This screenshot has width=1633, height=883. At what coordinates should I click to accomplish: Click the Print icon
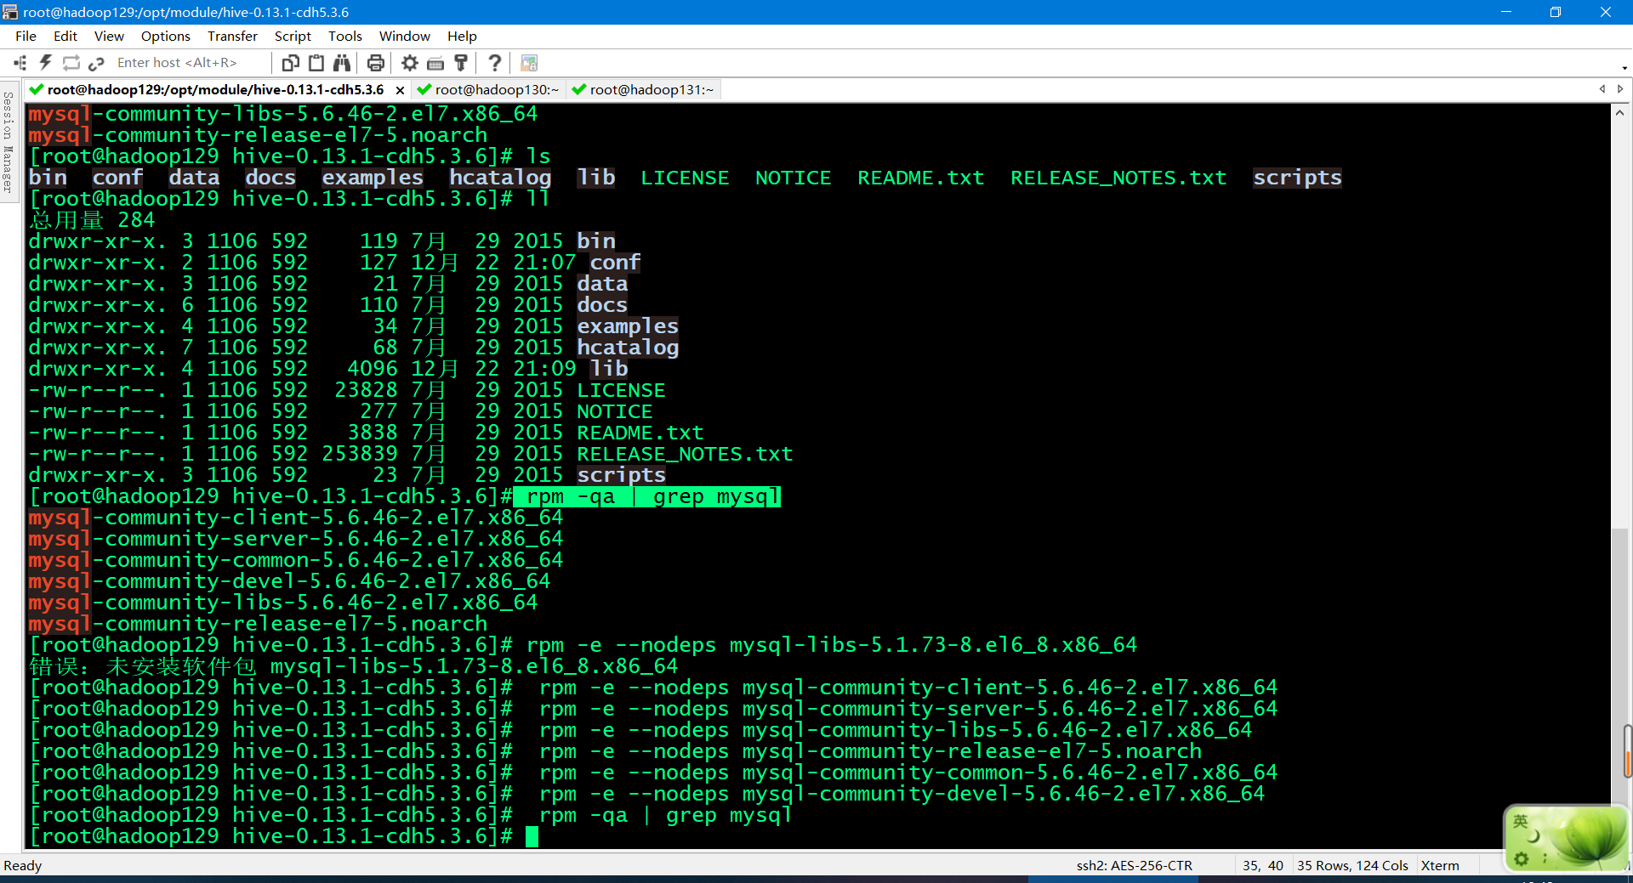(x=375, y=63)
